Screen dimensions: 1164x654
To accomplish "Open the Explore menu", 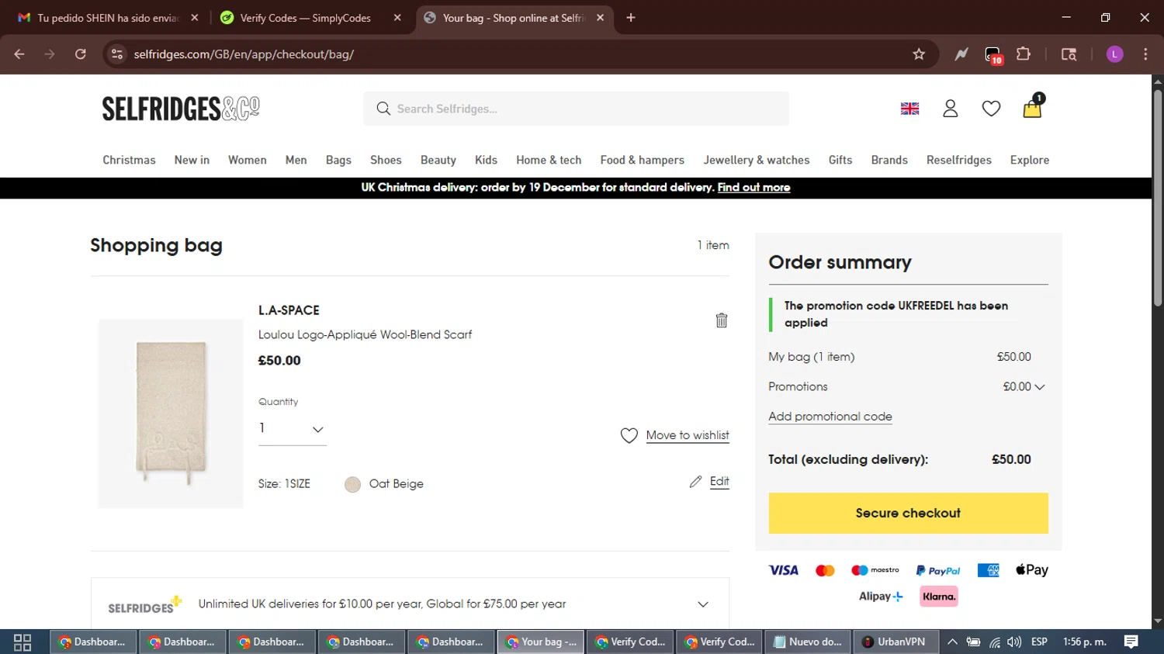I will (x=1030, y=160).
